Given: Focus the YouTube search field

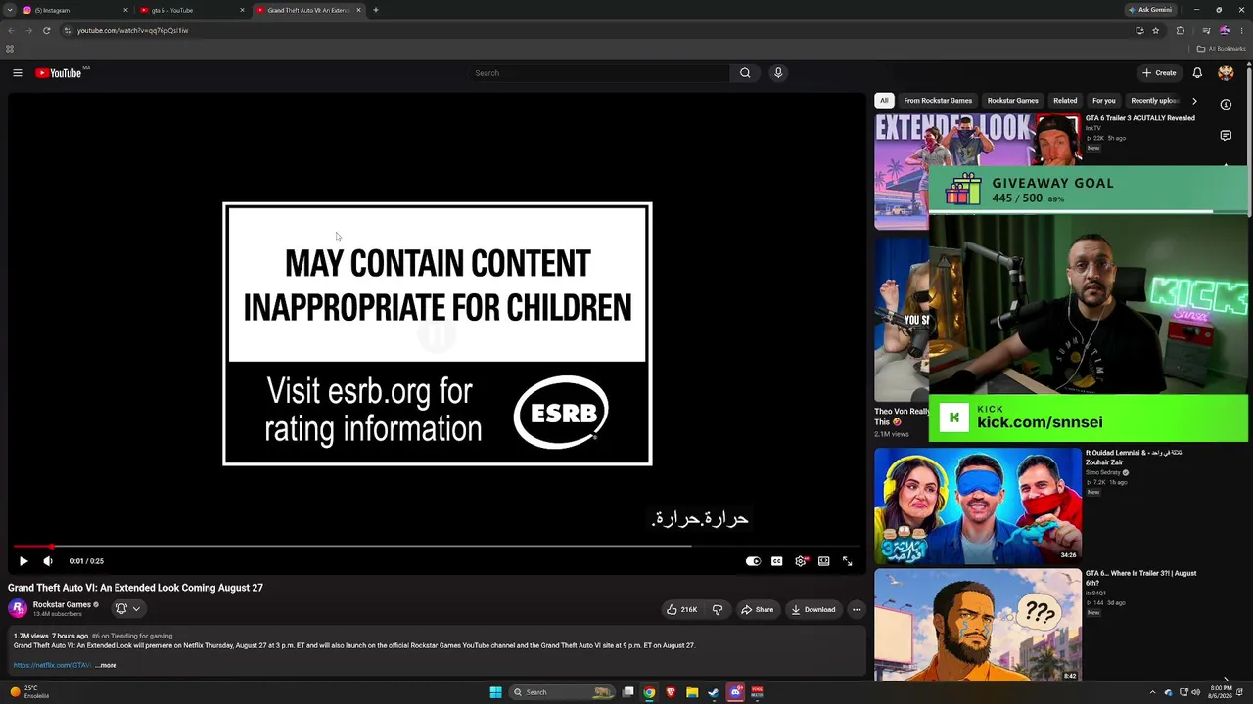Looking at the screenshot, I should pyautogui.click(x=599, y=73).
